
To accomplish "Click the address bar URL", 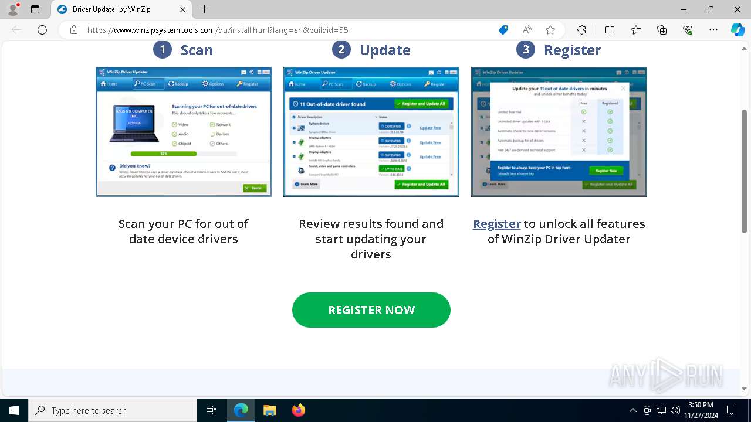I will (x=218, y=30).
